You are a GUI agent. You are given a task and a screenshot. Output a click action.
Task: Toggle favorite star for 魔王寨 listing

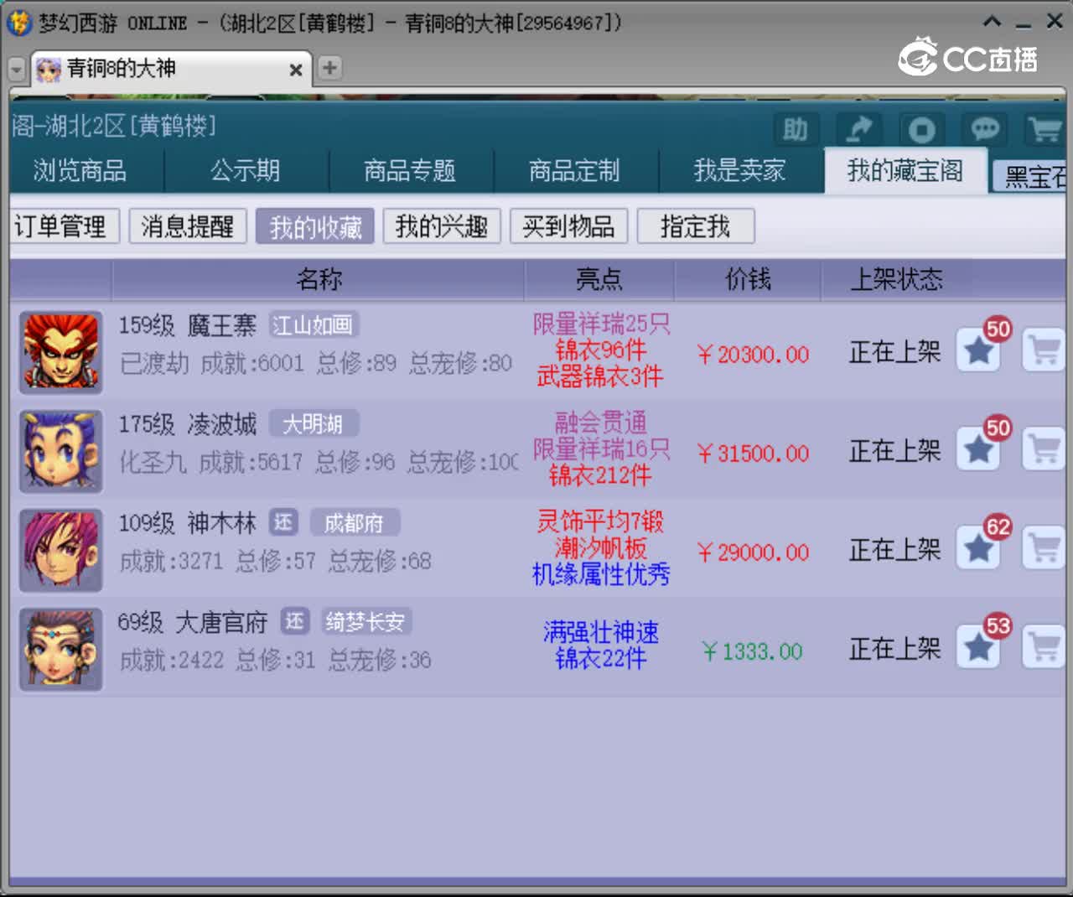[x=979, y=350]
